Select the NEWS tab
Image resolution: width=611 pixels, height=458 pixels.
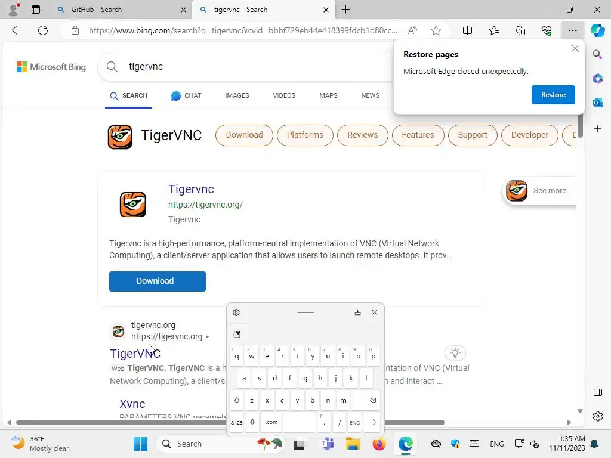(370, 96)
